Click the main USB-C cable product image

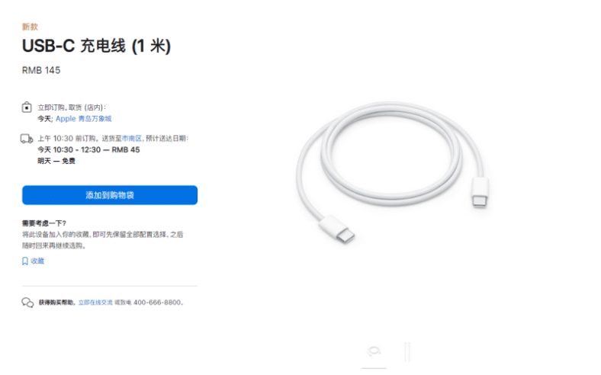click(393, 173)
